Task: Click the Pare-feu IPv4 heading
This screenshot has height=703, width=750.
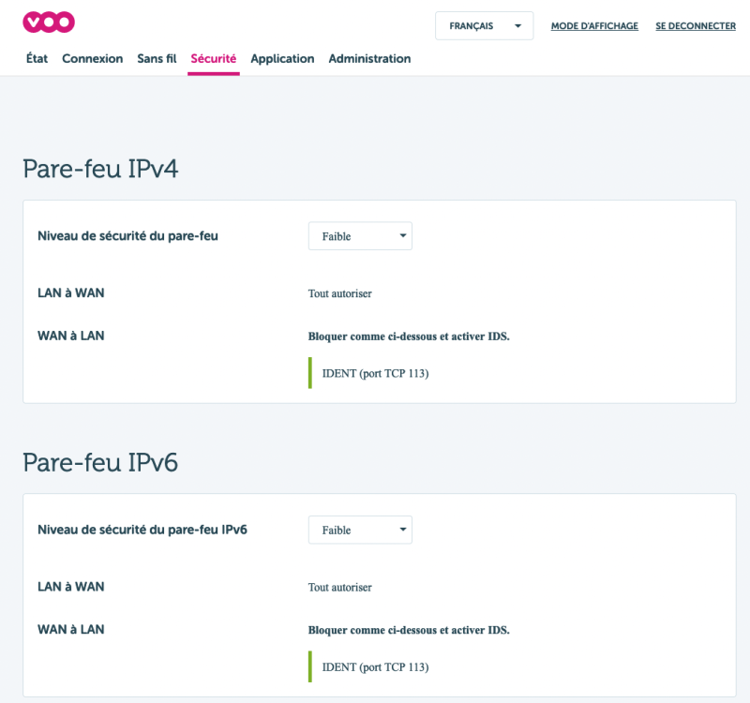Action: click(x=100, y=170)
